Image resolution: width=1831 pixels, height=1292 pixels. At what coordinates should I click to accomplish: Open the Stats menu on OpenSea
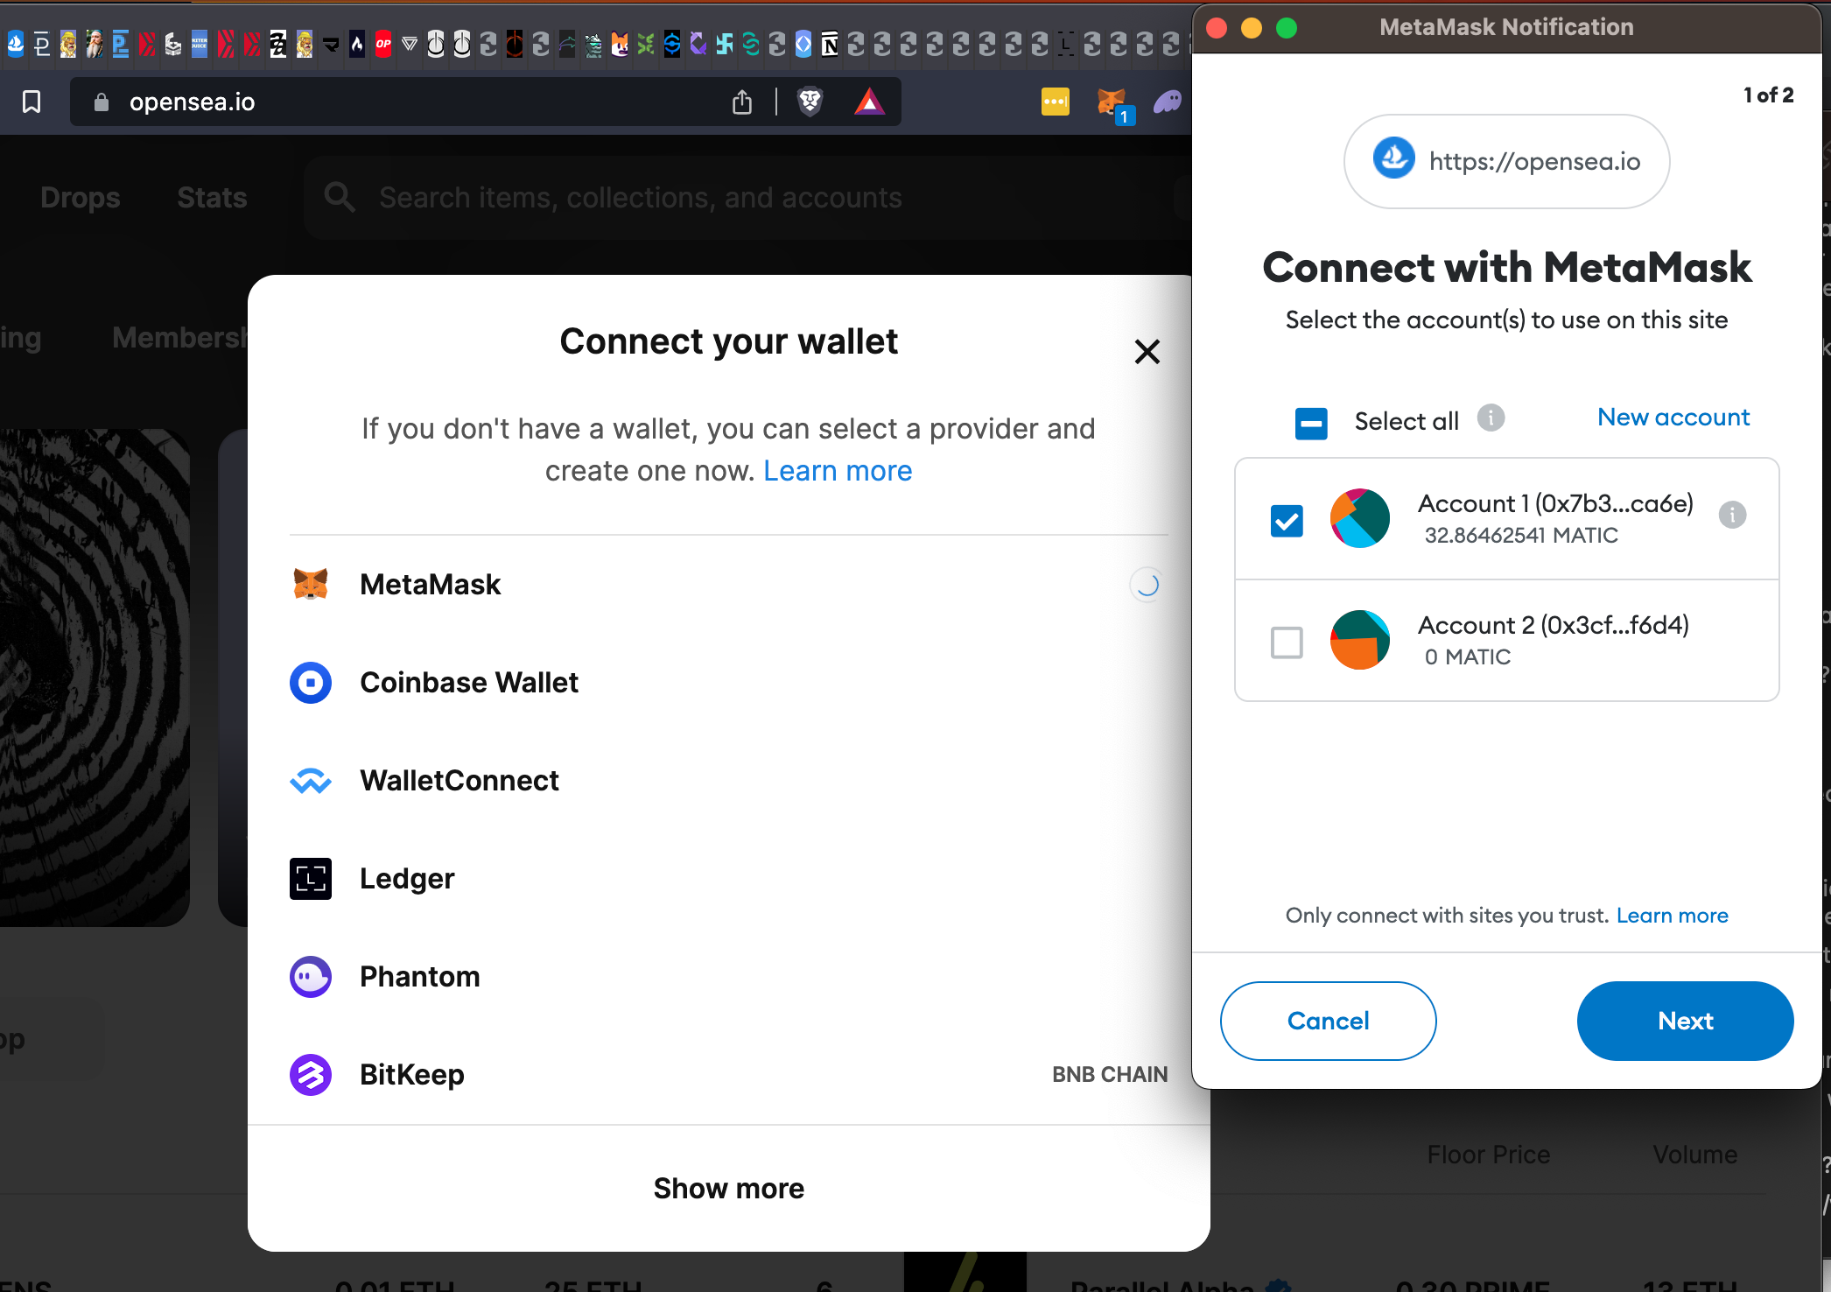(212, 198)
